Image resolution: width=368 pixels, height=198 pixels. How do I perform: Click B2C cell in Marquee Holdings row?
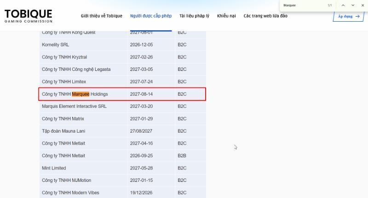pyautogui.click(x=182, y=94)
